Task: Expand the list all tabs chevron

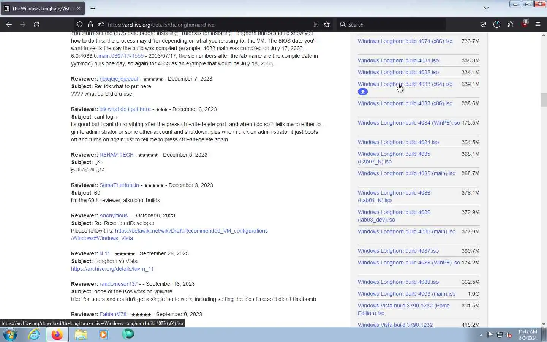Action: (486, 8)
